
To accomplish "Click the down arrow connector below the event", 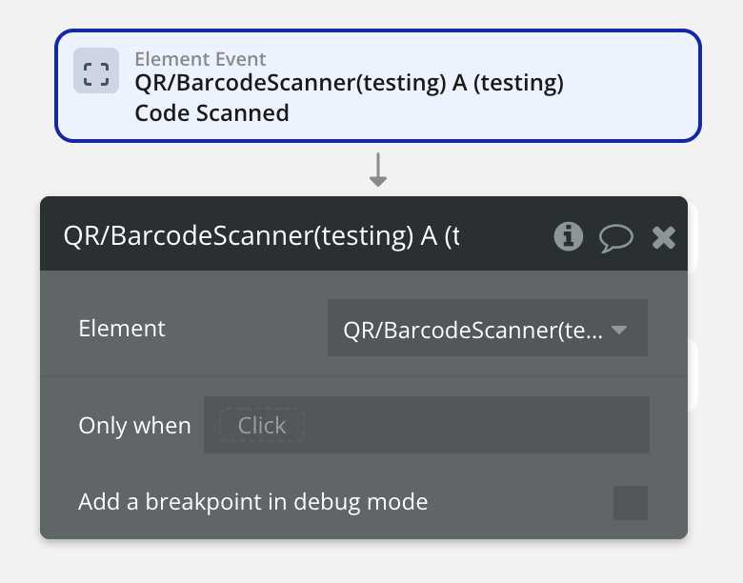I will pyautogui.click(x=378, y=170).
